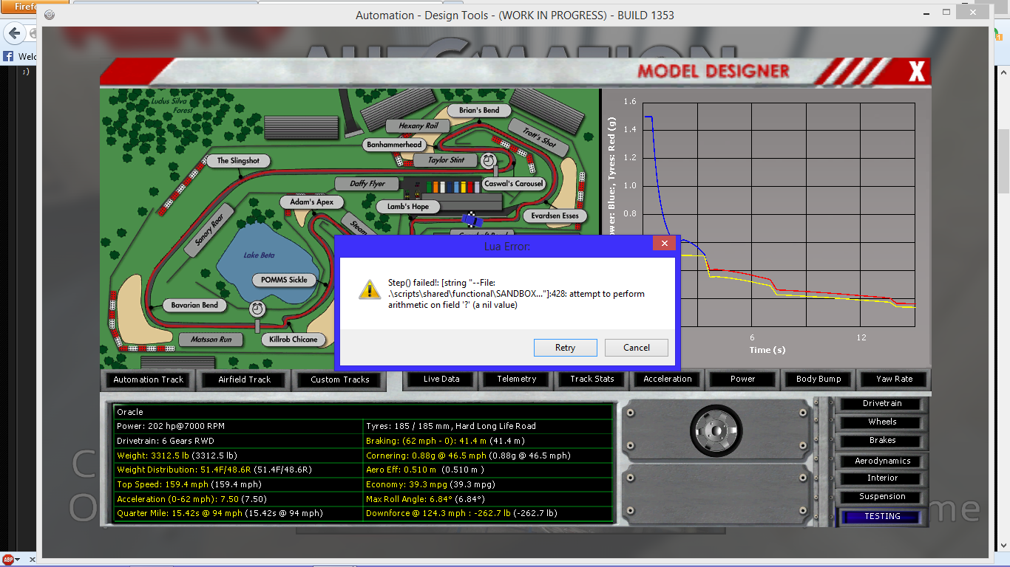Click the Caswal's Carousel label
The height and width of the screenshot is (567, 1010).
pos(513,184)
